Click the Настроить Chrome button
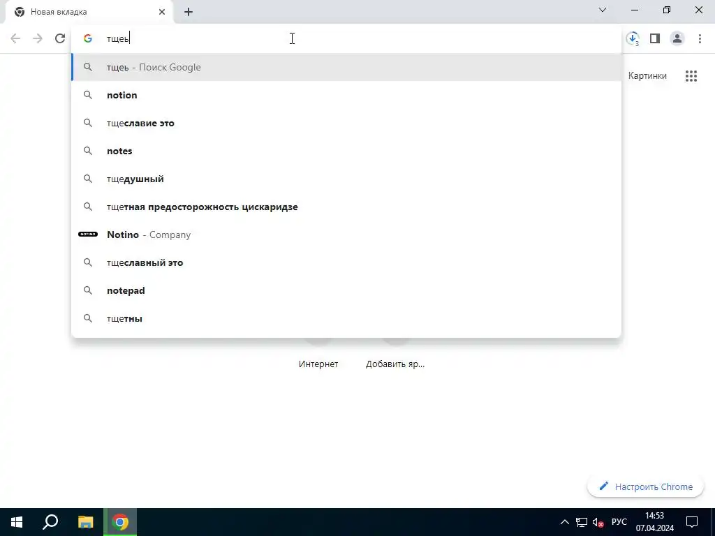 (x=646, y=486)
